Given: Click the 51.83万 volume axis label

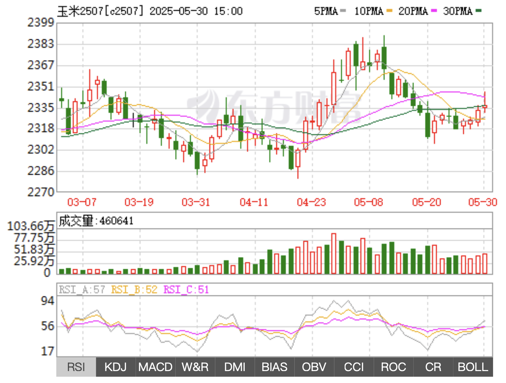Looking at the screenshot, I should 34,249.
